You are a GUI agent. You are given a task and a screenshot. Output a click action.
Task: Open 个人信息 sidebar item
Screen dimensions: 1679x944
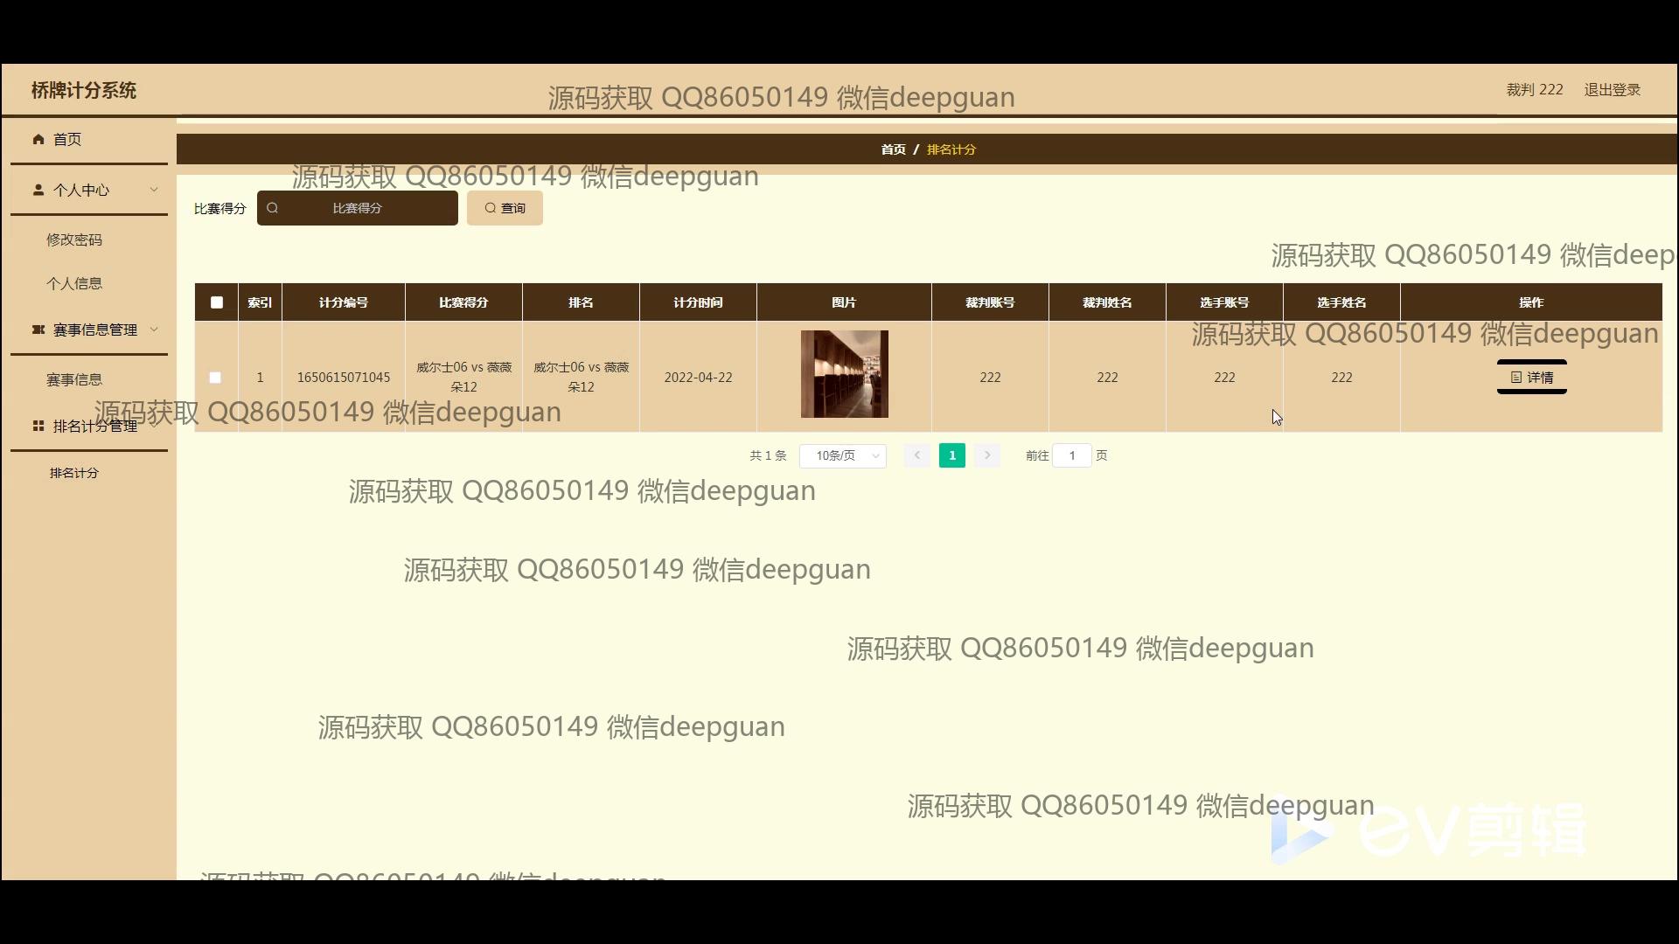point(74,283)
